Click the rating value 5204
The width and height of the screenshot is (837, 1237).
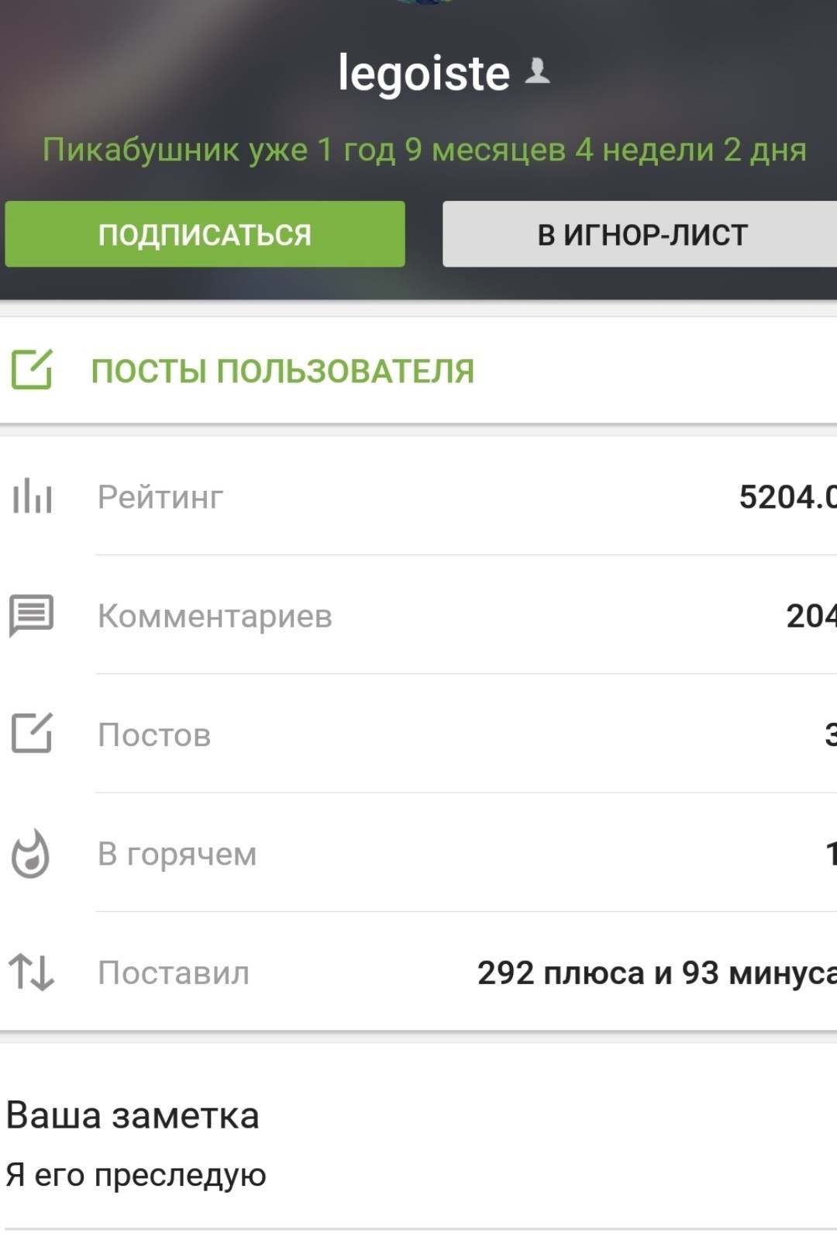[x=787, y=497]
